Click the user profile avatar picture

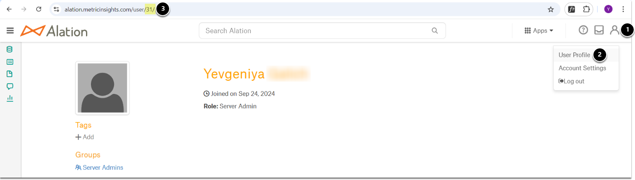(x=102, y=88)
